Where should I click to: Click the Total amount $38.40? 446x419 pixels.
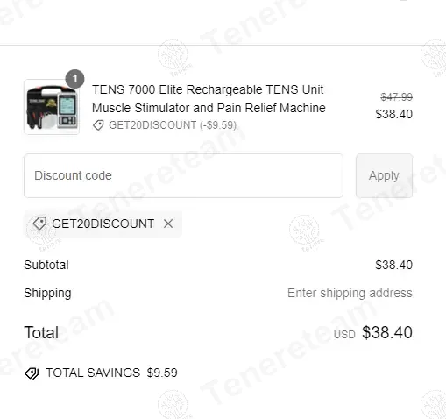tap(387, 332)
